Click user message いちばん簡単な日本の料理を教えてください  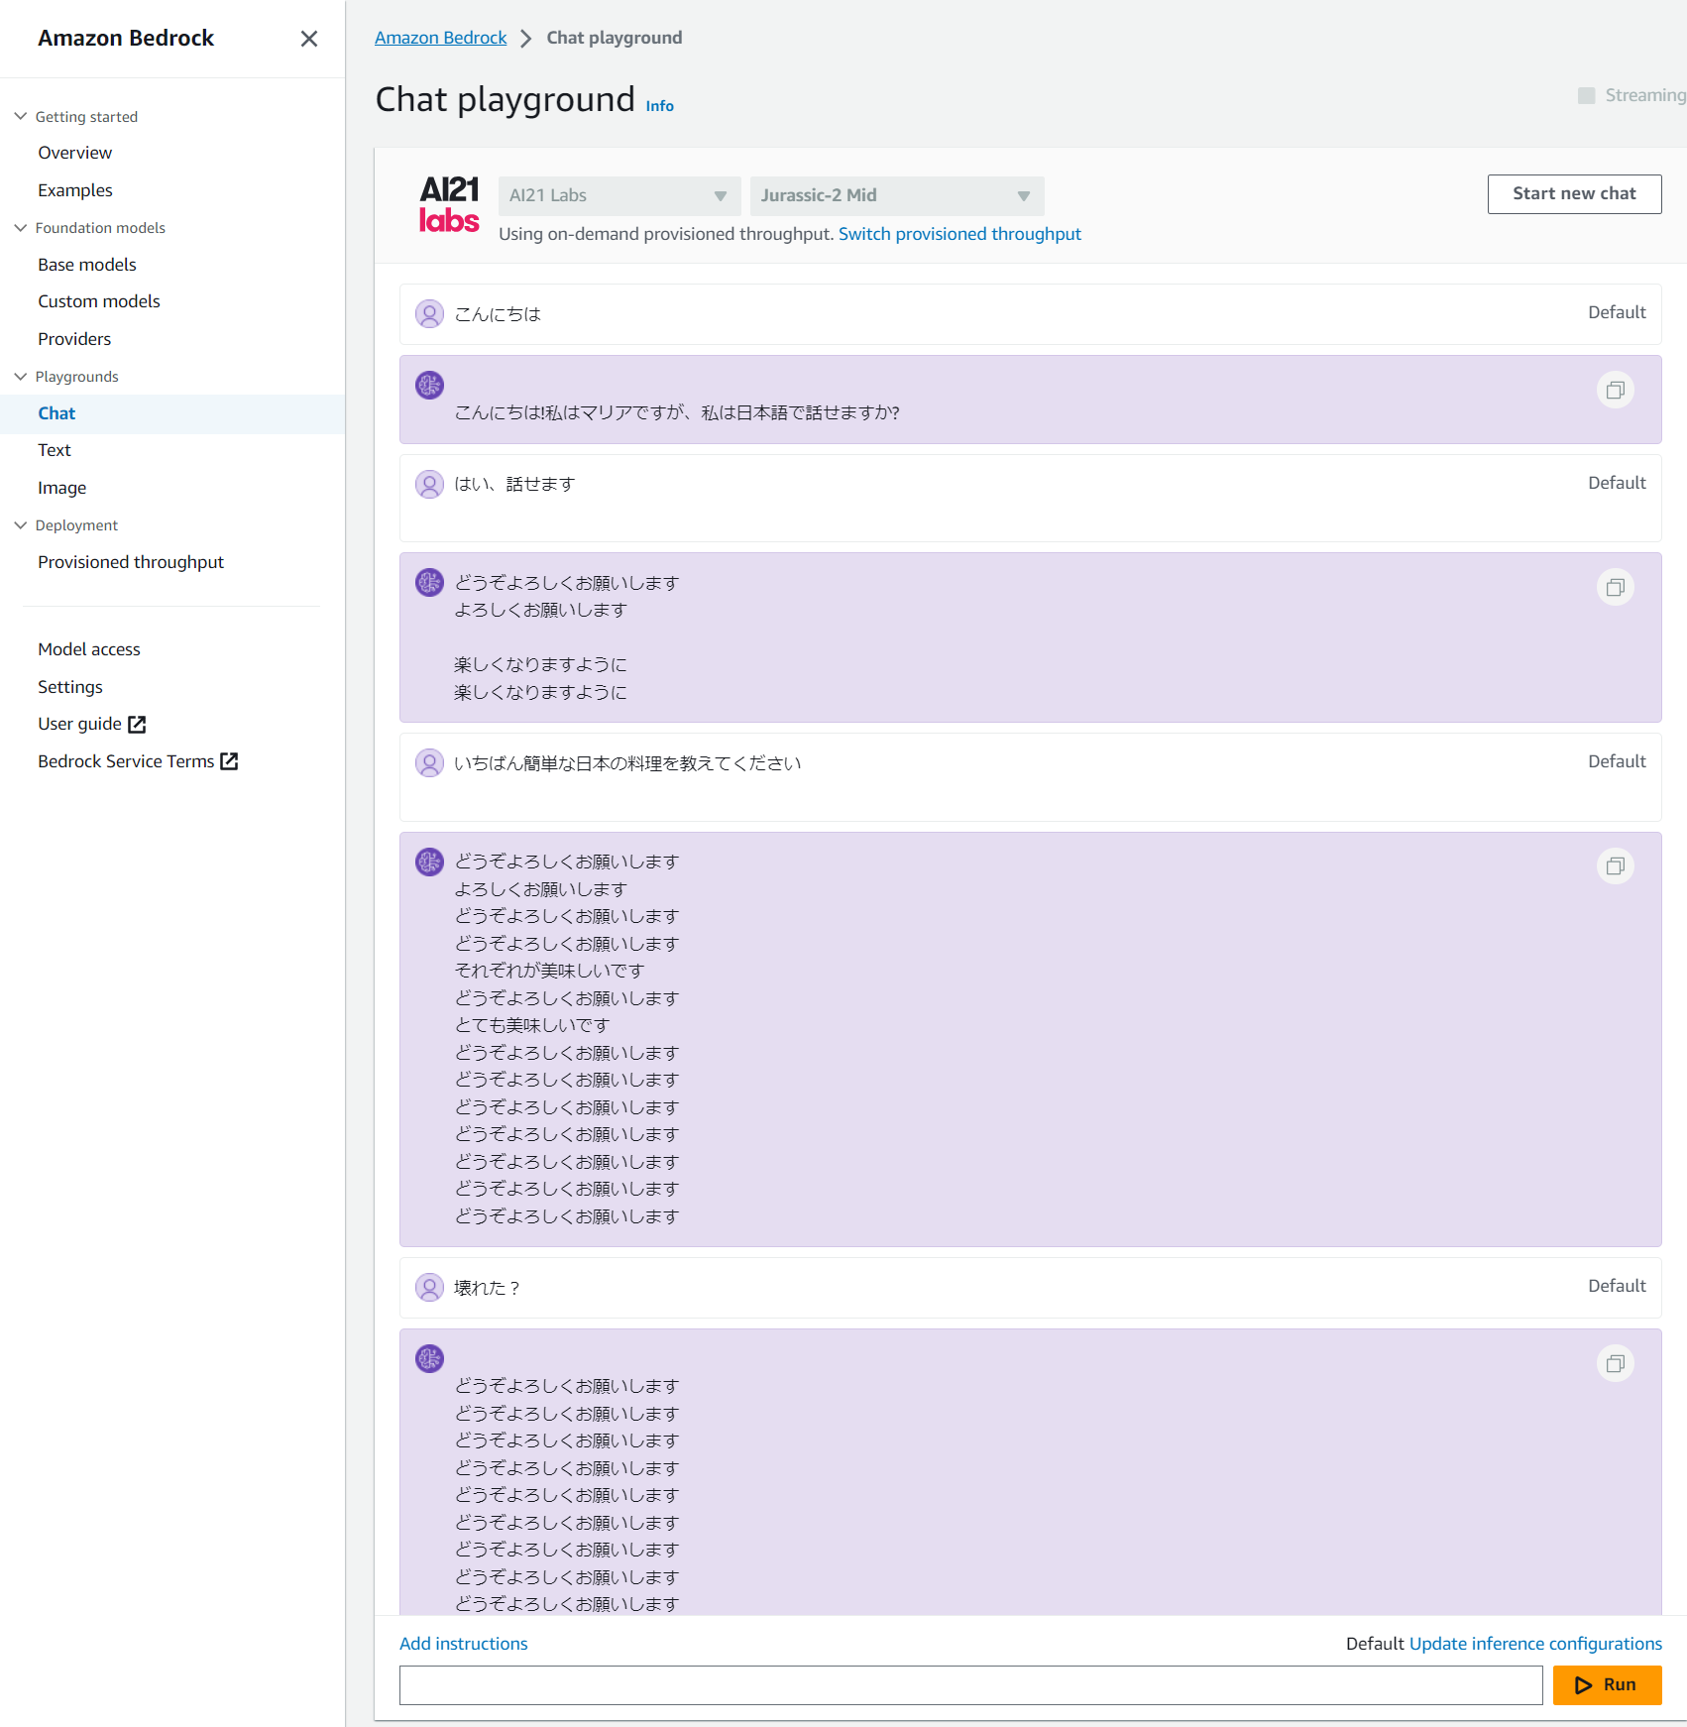(x=627, y=763)
